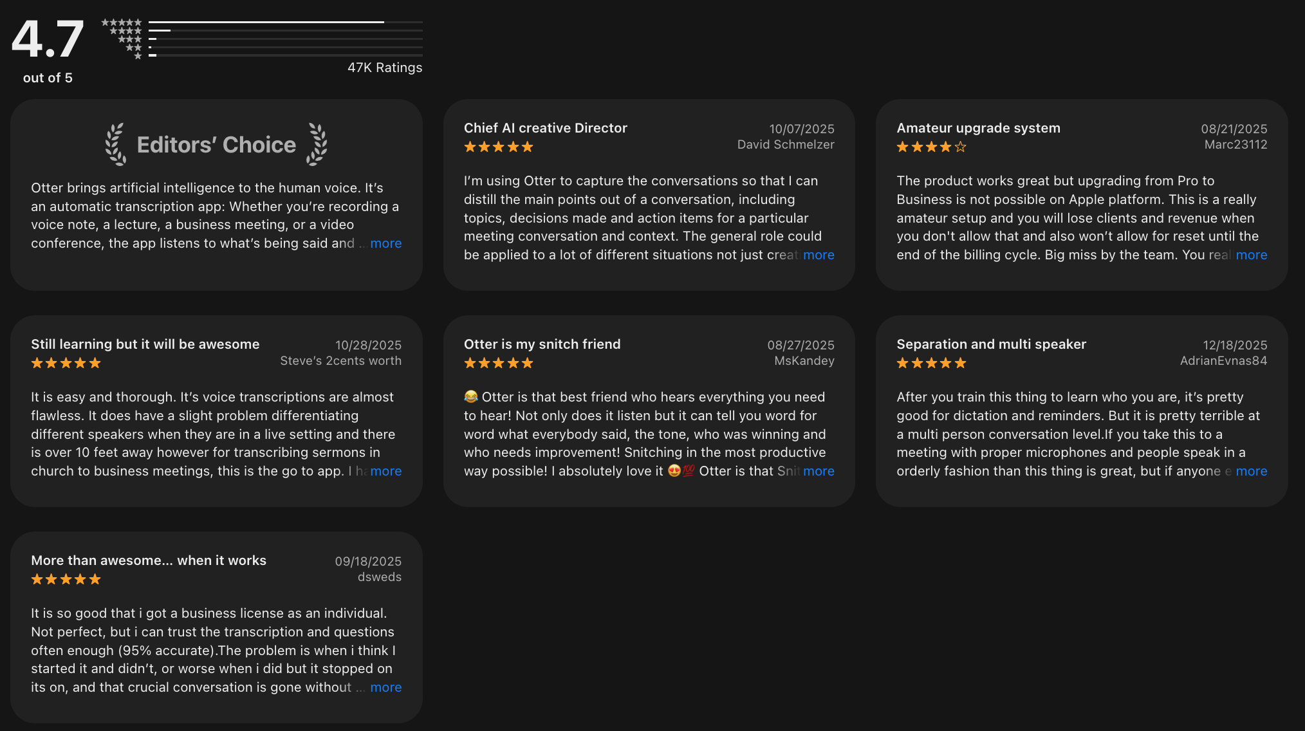The height and width of the screenshot is (731, 1305).
Task: Expand MsKandey's full review text
Action: pyautogui.click(x=819, y=471)
